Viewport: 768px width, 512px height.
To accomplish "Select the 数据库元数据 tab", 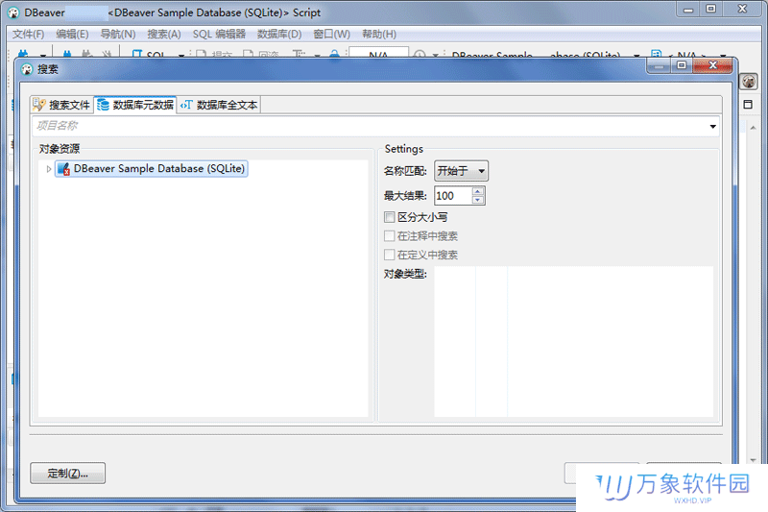I will [x=135, y=105].
